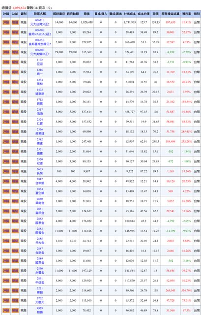Click 沖銷 button for 2883 開發金 row
201x315 pixels.
[6, 231]
